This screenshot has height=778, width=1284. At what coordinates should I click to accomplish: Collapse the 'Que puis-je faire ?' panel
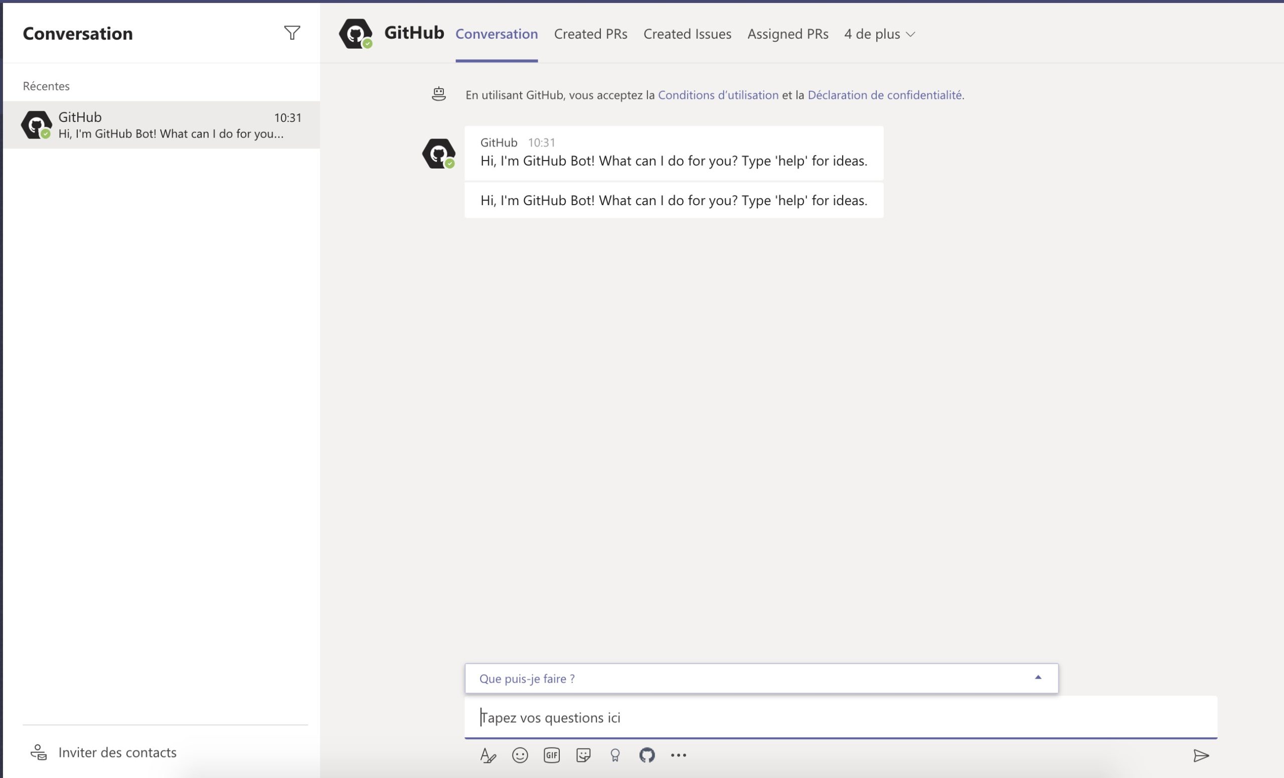pyautogui.click(x=1038, y=678)
